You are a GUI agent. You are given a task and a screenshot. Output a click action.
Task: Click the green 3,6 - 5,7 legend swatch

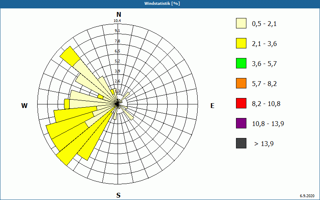click(x=241, y=63)
